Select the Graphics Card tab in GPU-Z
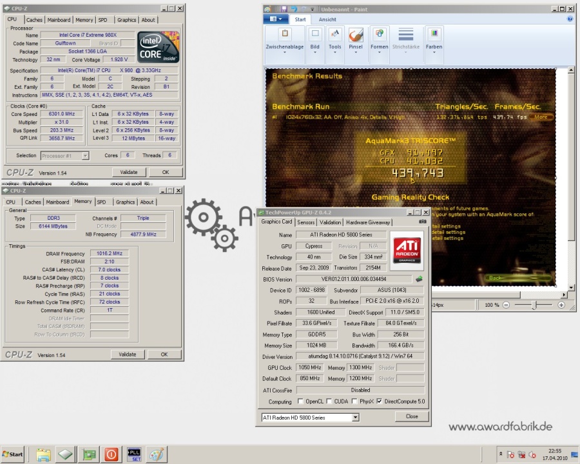 tap(276, 222)
